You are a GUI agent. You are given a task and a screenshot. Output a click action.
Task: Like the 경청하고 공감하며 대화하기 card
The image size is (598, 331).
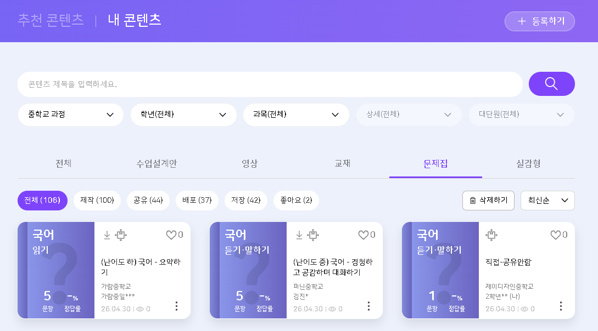pyautogui.click(x=363, y=235)
